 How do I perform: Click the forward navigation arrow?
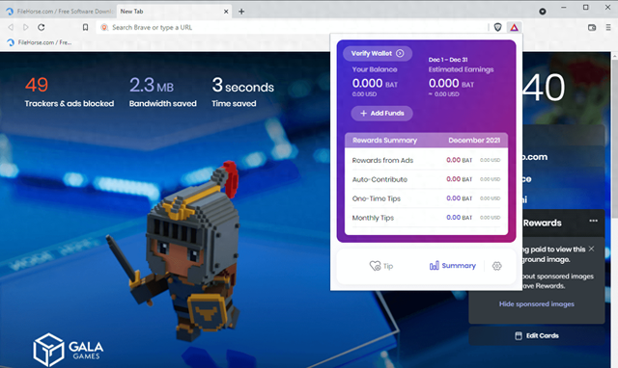point(26,27)
